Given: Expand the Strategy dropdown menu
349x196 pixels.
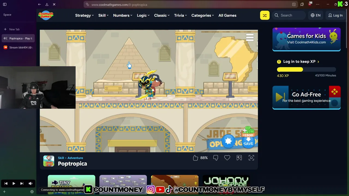Looking at the screenshot, I should (x=85, y=16).
